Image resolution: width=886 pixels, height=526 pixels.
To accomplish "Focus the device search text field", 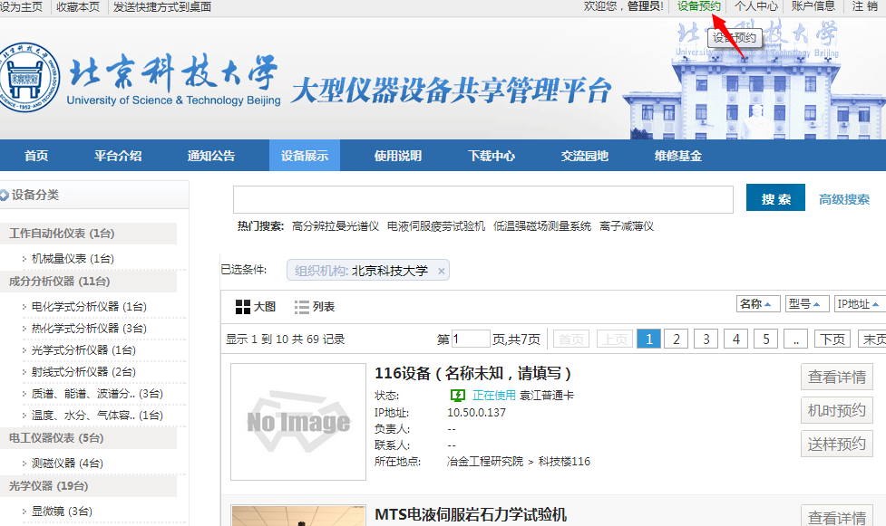I will tap(482, 199).
